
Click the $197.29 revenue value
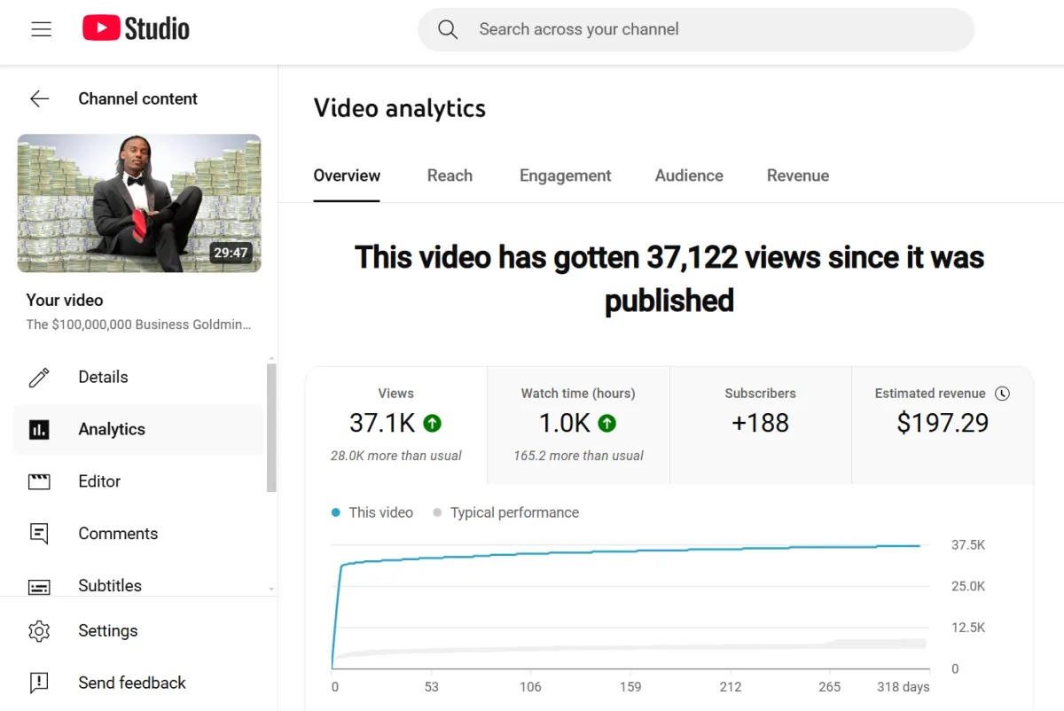[943, 423]
